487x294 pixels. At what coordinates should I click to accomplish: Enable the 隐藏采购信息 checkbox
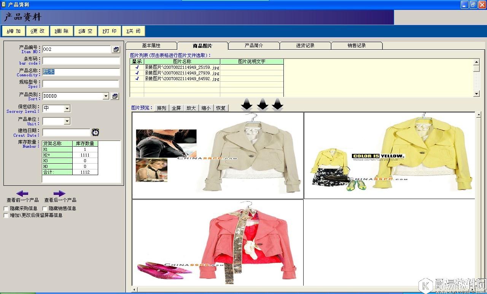[x=6, y=208]
